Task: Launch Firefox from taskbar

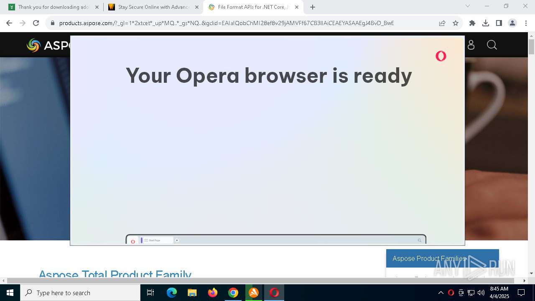Action: pyautogui.click(x=213, y=293)
